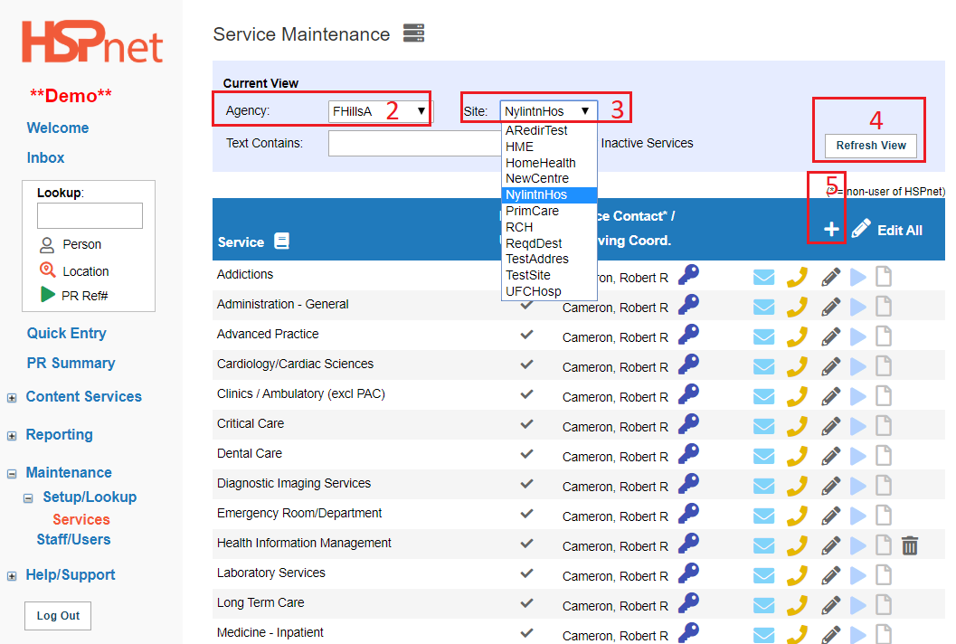The height and width of the screenshot is (644, 956).
Task: Open the Agency dropdown showing FHillsA
Action: pos(379,111)
